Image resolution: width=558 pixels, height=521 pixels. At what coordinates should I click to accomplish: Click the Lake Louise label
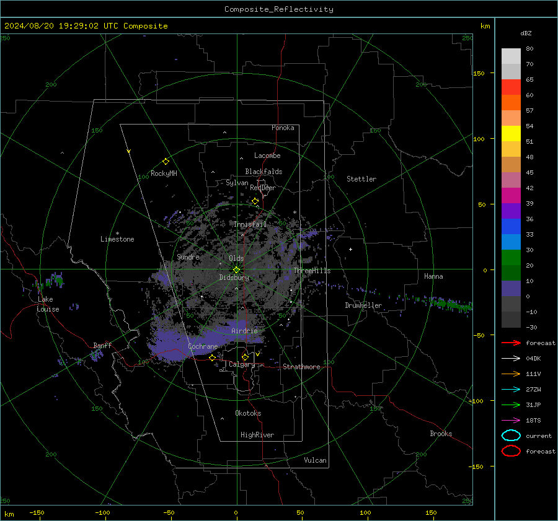pyautogui.click(x=48, y=304)
